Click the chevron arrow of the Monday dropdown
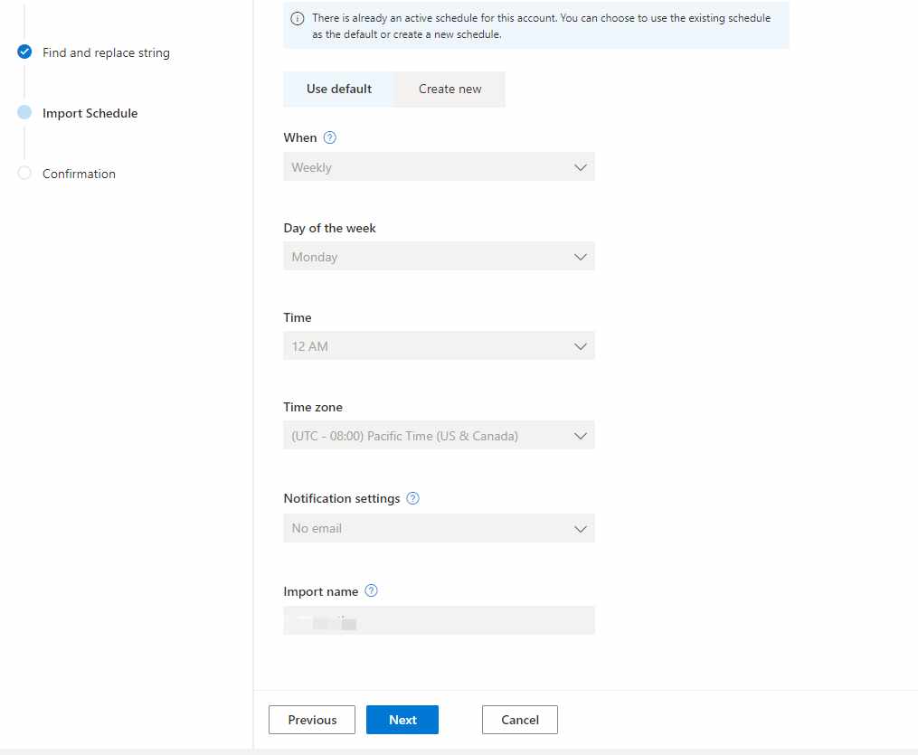 (x=580, y=257)
